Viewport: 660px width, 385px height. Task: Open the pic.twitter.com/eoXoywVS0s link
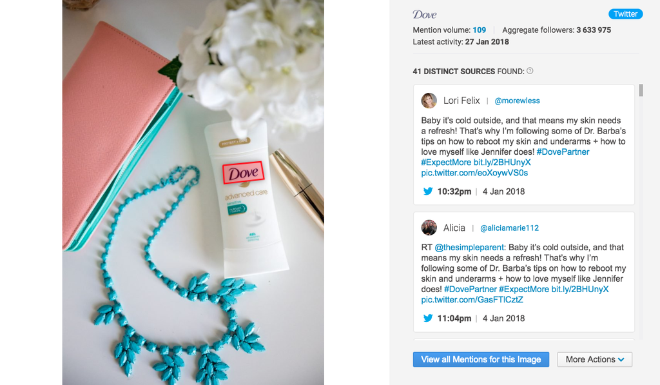click(474, 173)
